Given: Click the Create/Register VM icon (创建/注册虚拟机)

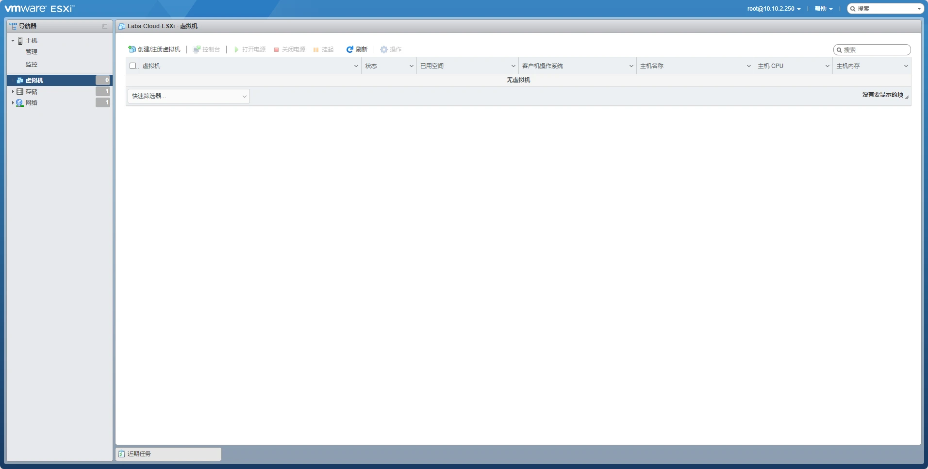Looking at the screenshot, I should tap(132, 50).
